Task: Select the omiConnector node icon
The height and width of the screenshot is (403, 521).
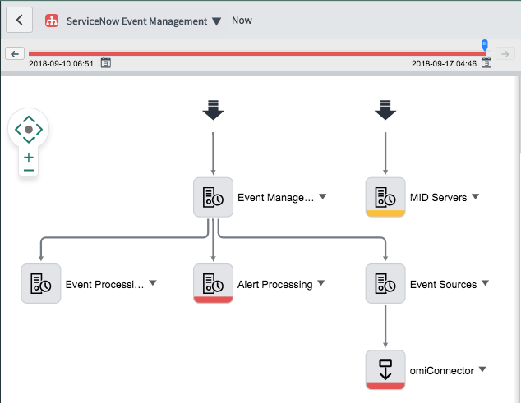Action: click(x=385, y=370)
